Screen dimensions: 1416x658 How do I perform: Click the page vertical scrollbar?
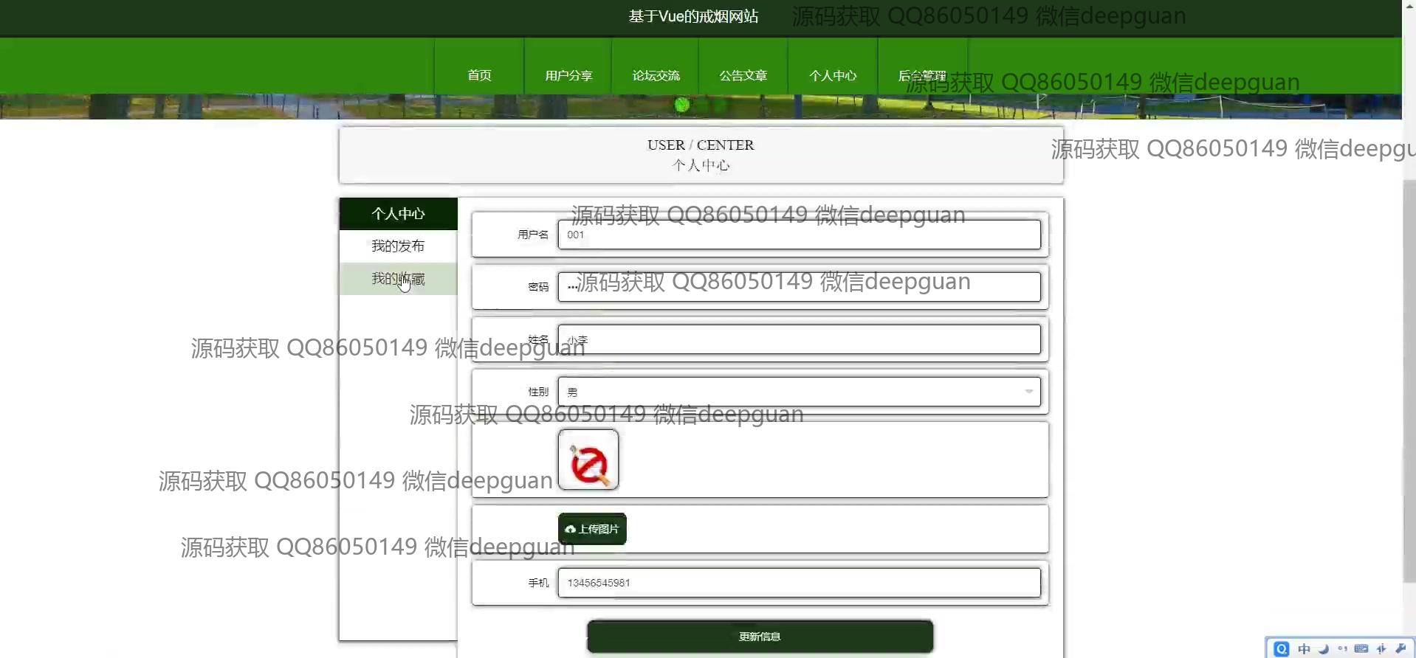[1409, 369]
